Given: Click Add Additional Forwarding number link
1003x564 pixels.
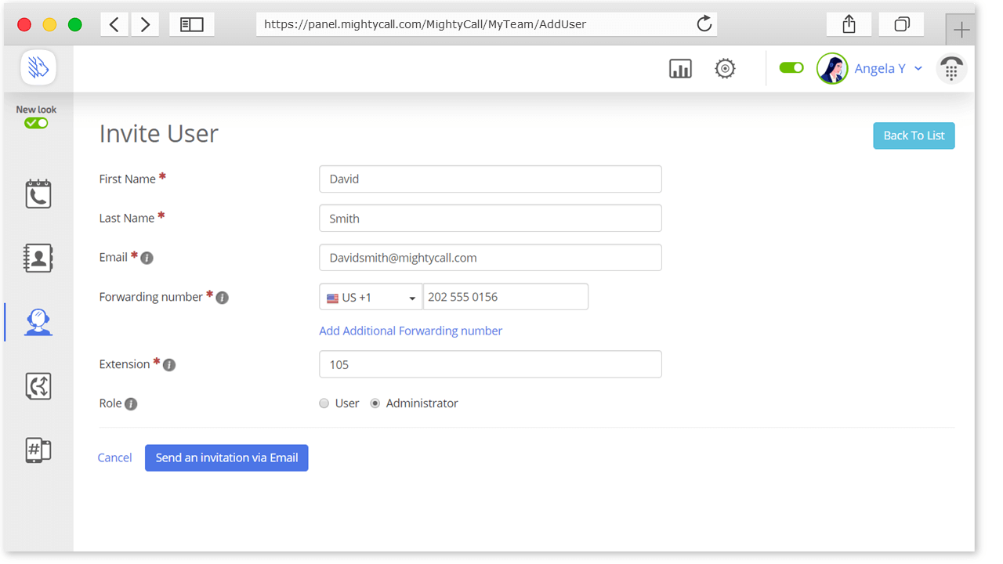Looking at the screenshot, I should coord(411,331).
